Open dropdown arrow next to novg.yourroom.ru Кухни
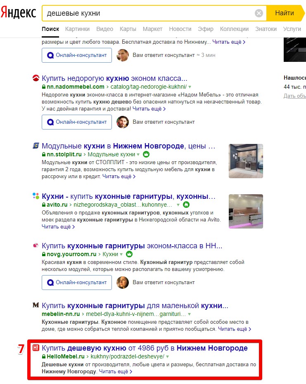The width and height of the screenshot is (306, 384). (x=121, y=254)
